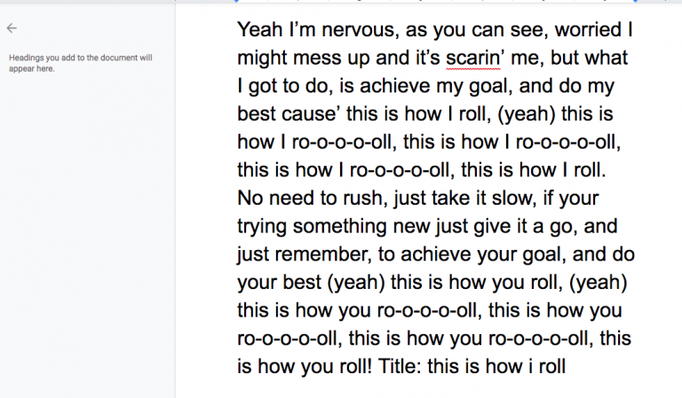Click the misspelled word "scarin'"
This screenshot has height=398, width=682.
(474, 58)
